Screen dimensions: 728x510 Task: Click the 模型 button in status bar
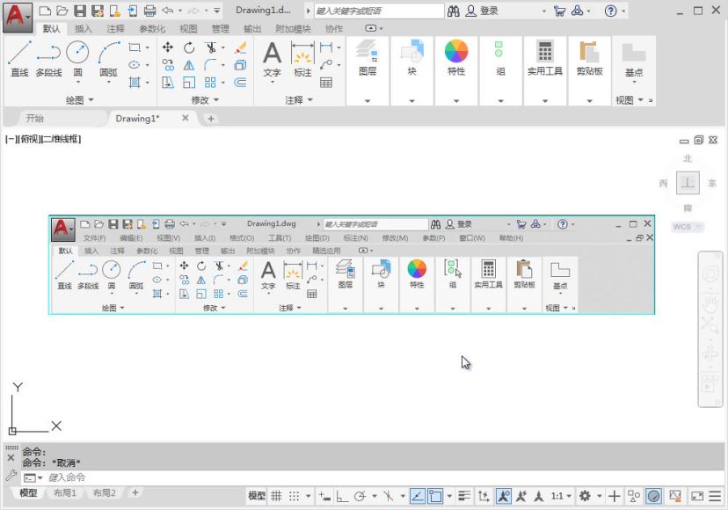(x=257, y=496)
